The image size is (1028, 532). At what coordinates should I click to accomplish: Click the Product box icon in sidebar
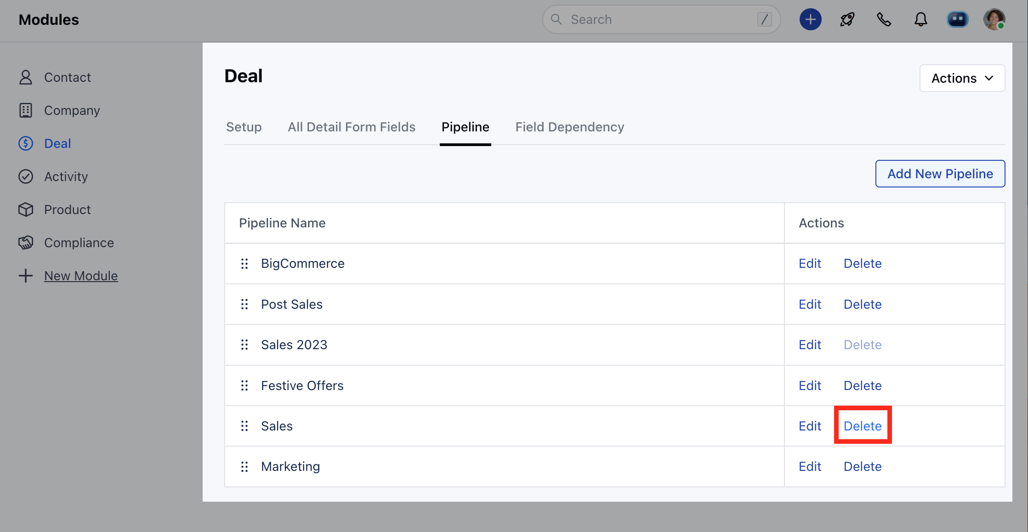[26, 209]
